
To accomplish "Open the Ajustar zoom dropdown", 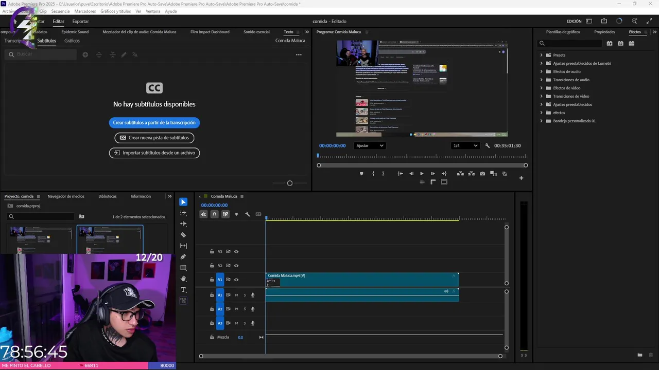I will click(370, 145).
